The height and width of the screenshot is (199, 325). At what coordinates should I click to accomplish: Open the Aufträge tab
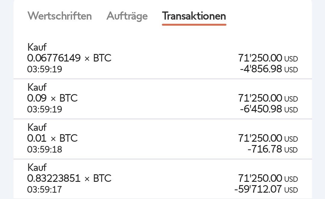(x=127, y=16)
